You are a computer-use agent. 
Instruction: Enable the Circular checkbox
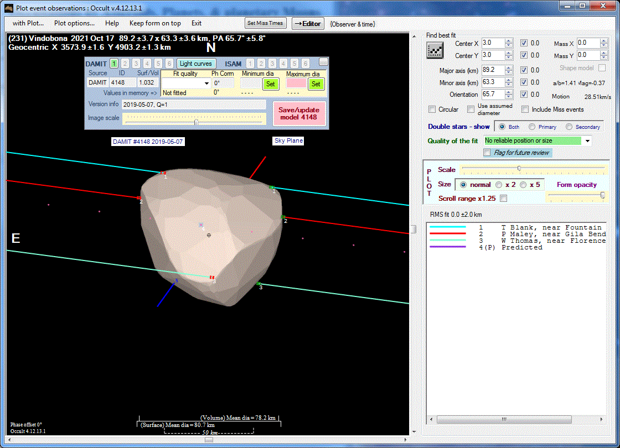click(x=432, y=110)
